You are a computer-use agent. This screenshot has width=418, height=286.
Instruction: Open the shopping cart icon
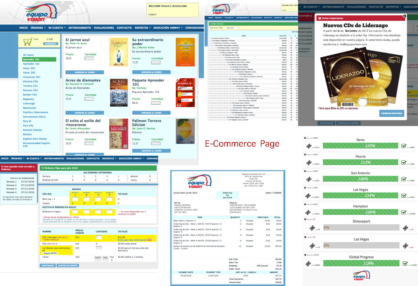tap(28, 41)
